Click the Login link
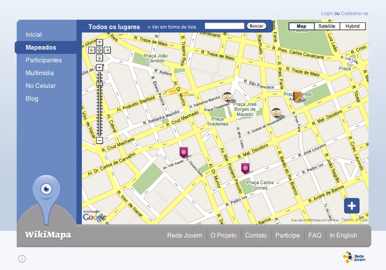This screenshot has height=270, width=386. 327,13
